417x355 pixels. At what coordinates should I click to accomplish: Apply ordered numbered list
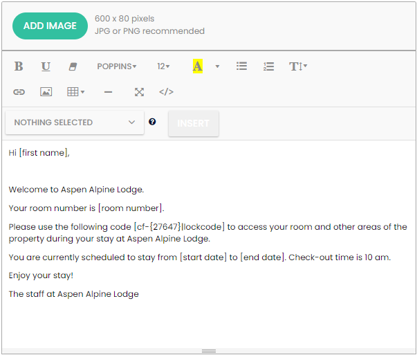click(269, 66)
